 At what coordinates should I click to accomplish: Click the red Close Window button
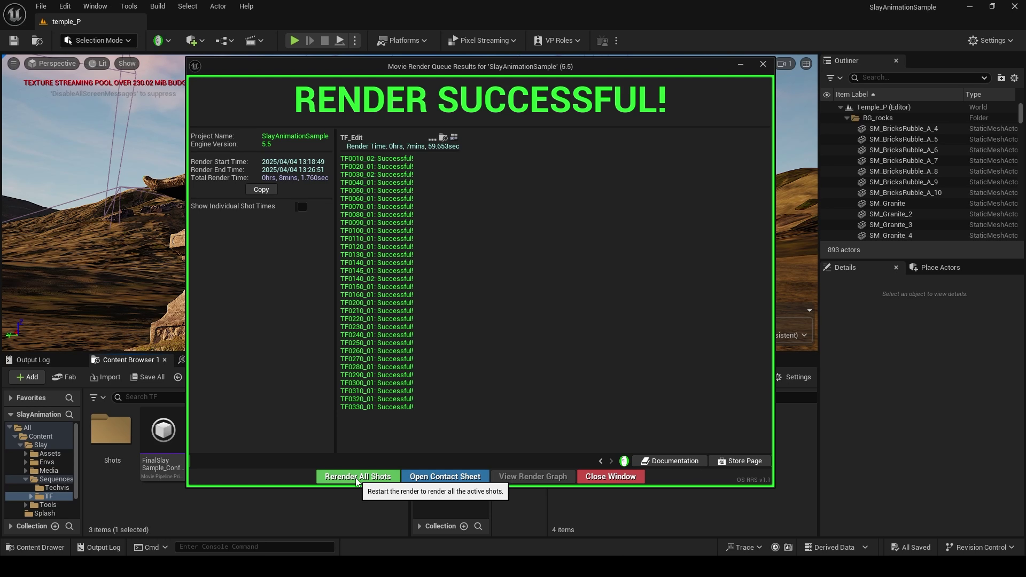[x=611, y=477]
